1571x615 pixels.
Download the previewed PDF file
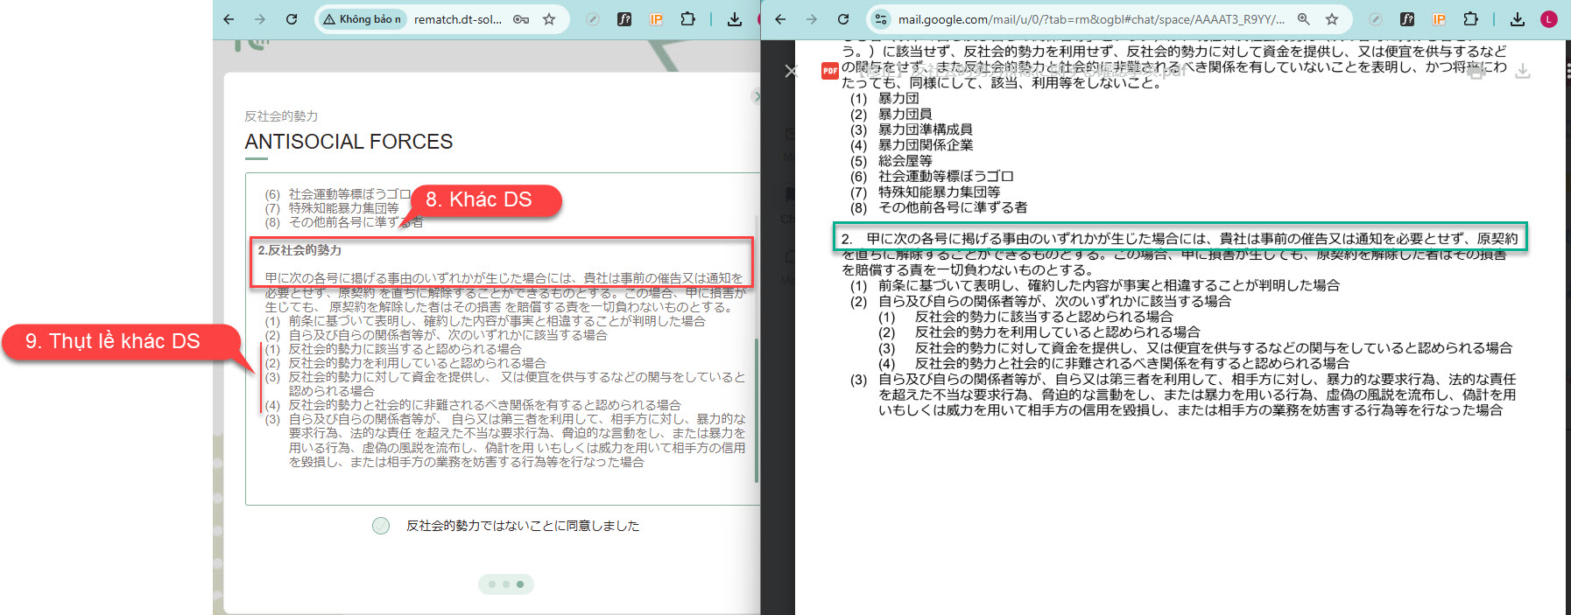[x=1523, y=71]
